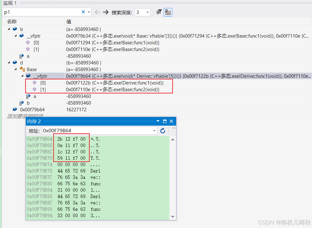Click the pin/filter toolbar icon in watch window
Viewport: 312px width, 228px height.
pos(159,12)
